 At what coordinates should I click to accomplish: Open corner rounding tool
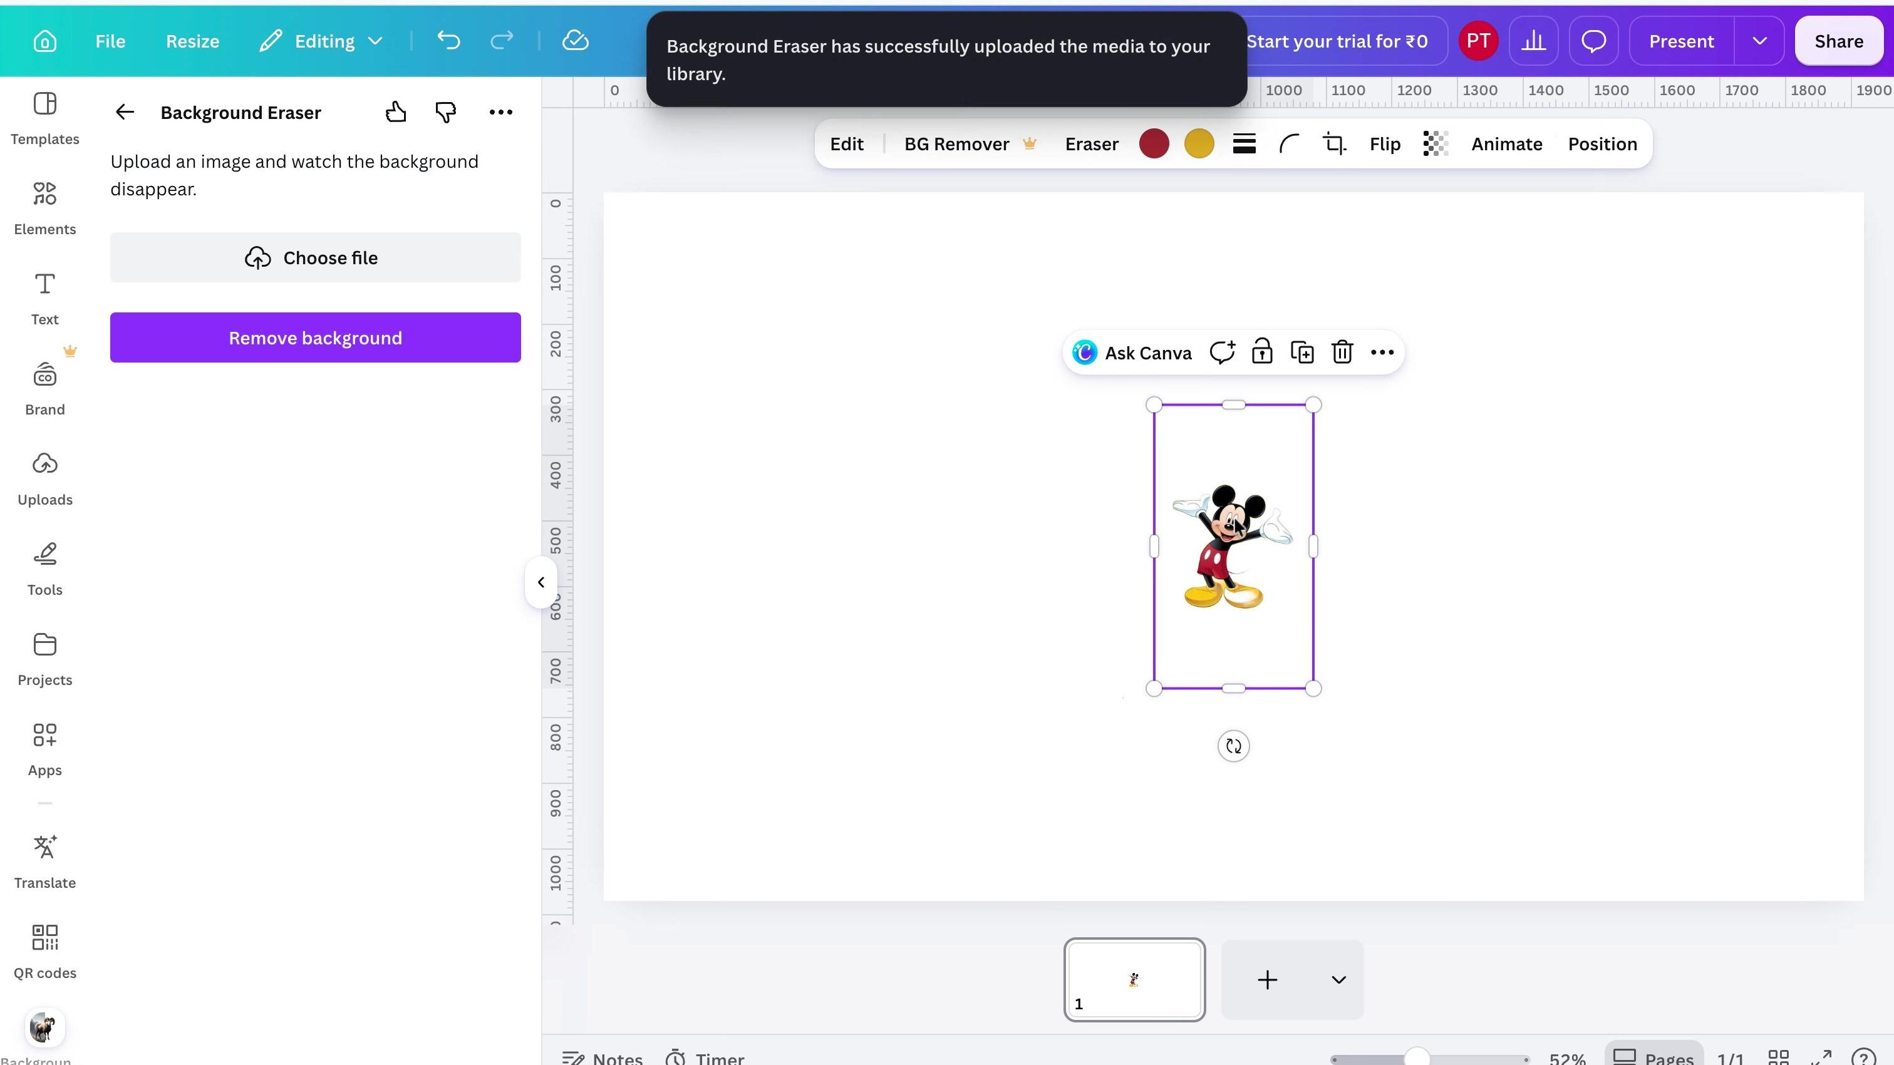point(1289,144)
